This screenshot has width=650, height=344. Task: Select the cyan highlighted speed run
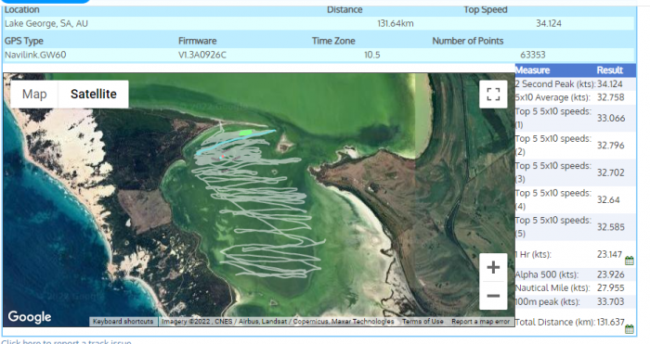pos(236,142)
